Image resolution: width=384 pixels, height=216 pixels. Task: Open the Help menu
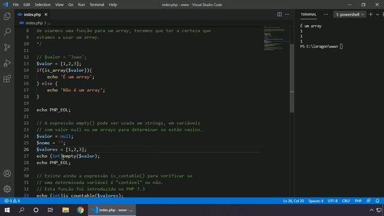tap(113, 5)
